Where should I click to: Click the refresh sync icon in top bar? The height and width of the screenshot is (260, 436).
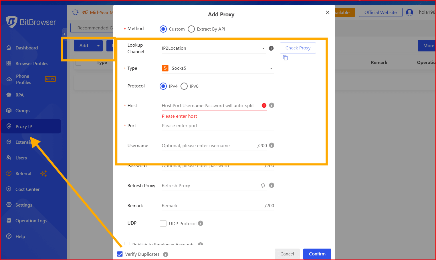point(75,12)
